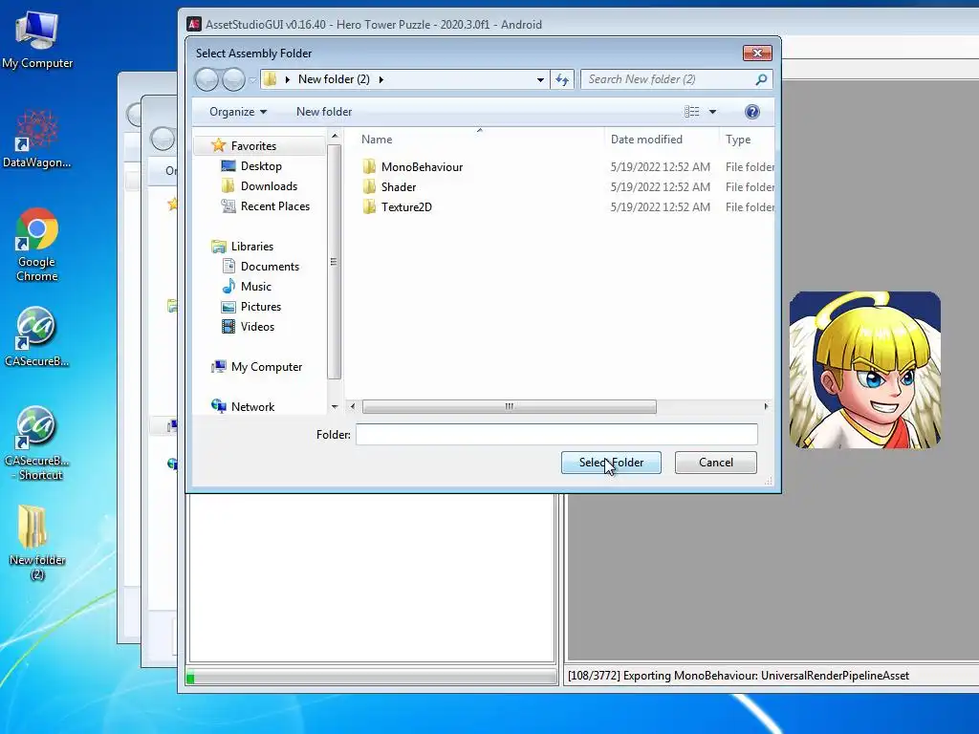Click the Shader folder icon
The height and width of the screenshot is (734, 979).
click(x=369, y=186)
